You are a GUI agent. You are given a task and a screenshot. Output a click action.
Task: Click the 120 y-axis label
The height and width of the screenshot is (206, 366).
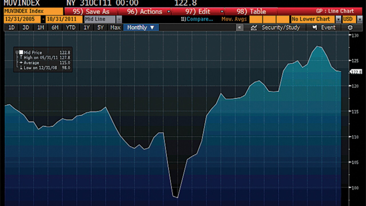pyautogui.click(x=355, y=86)
